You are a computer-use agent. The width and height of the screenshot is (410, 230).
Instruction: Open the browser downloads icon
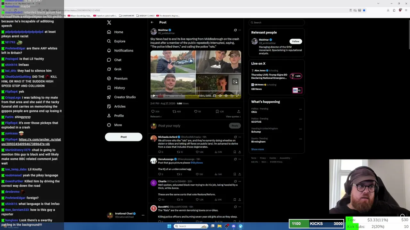(388, 10)
